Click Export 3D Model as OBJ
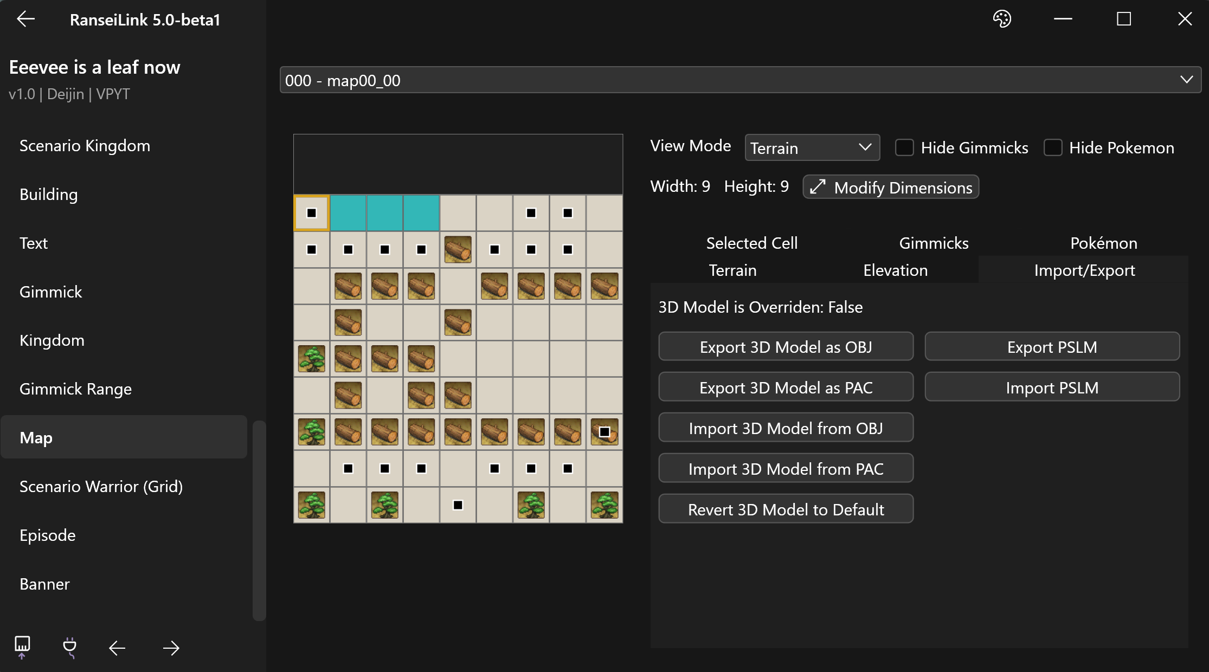This screenshot has width=1209, height=672. pos(786,347)
